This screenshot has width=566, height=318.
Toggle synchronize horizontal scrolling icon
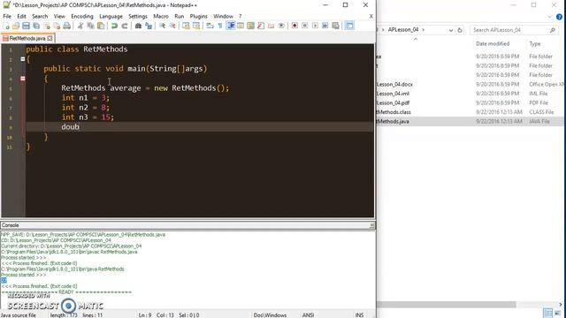(196, 26)
